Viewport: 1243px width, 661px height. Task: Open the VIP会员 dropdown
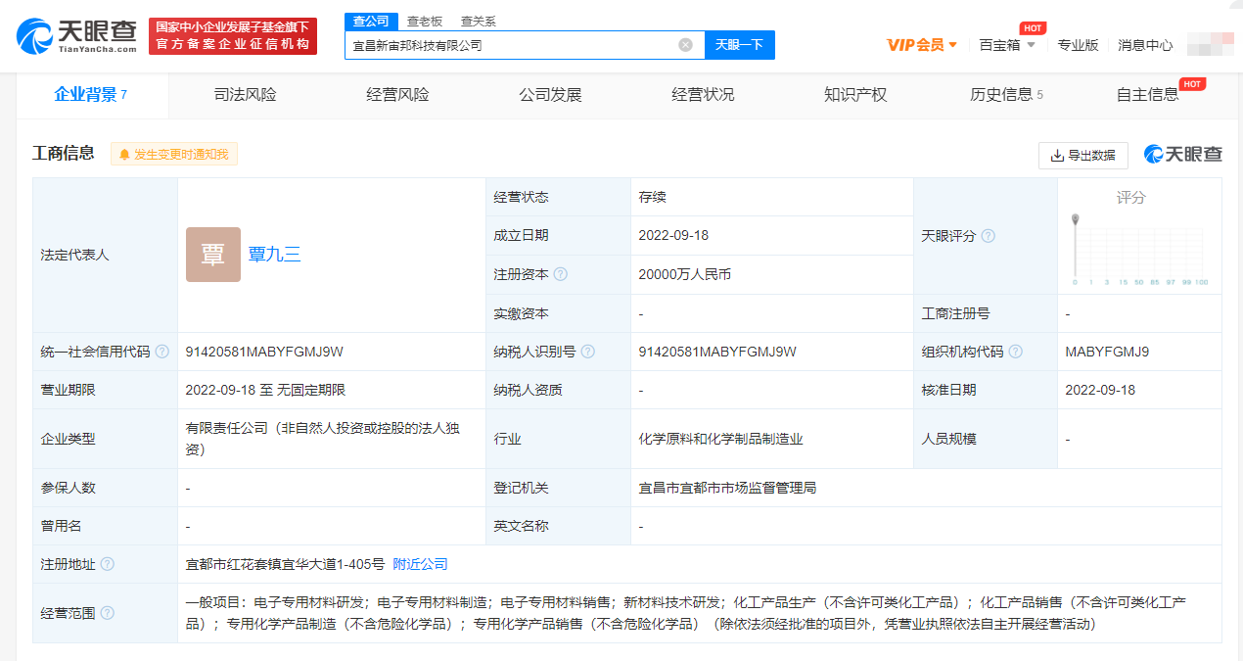click(x=922, y=45)
